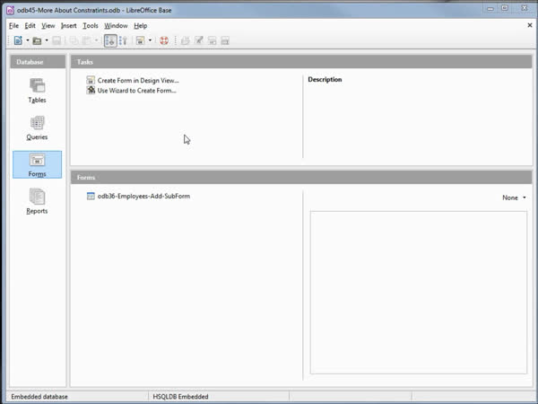Open the File menu
The image size is (538, 404).
click(13, 26)
